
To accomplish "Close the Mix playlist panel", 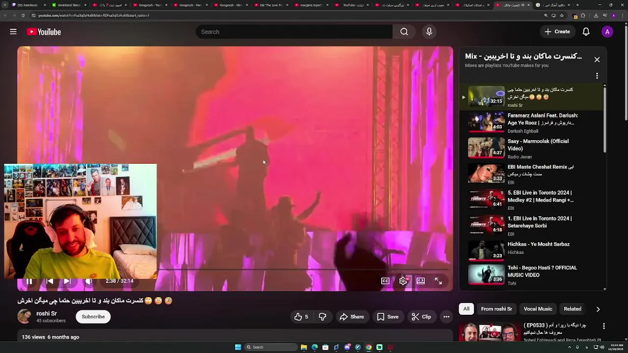I will click(x=597, y=59).
